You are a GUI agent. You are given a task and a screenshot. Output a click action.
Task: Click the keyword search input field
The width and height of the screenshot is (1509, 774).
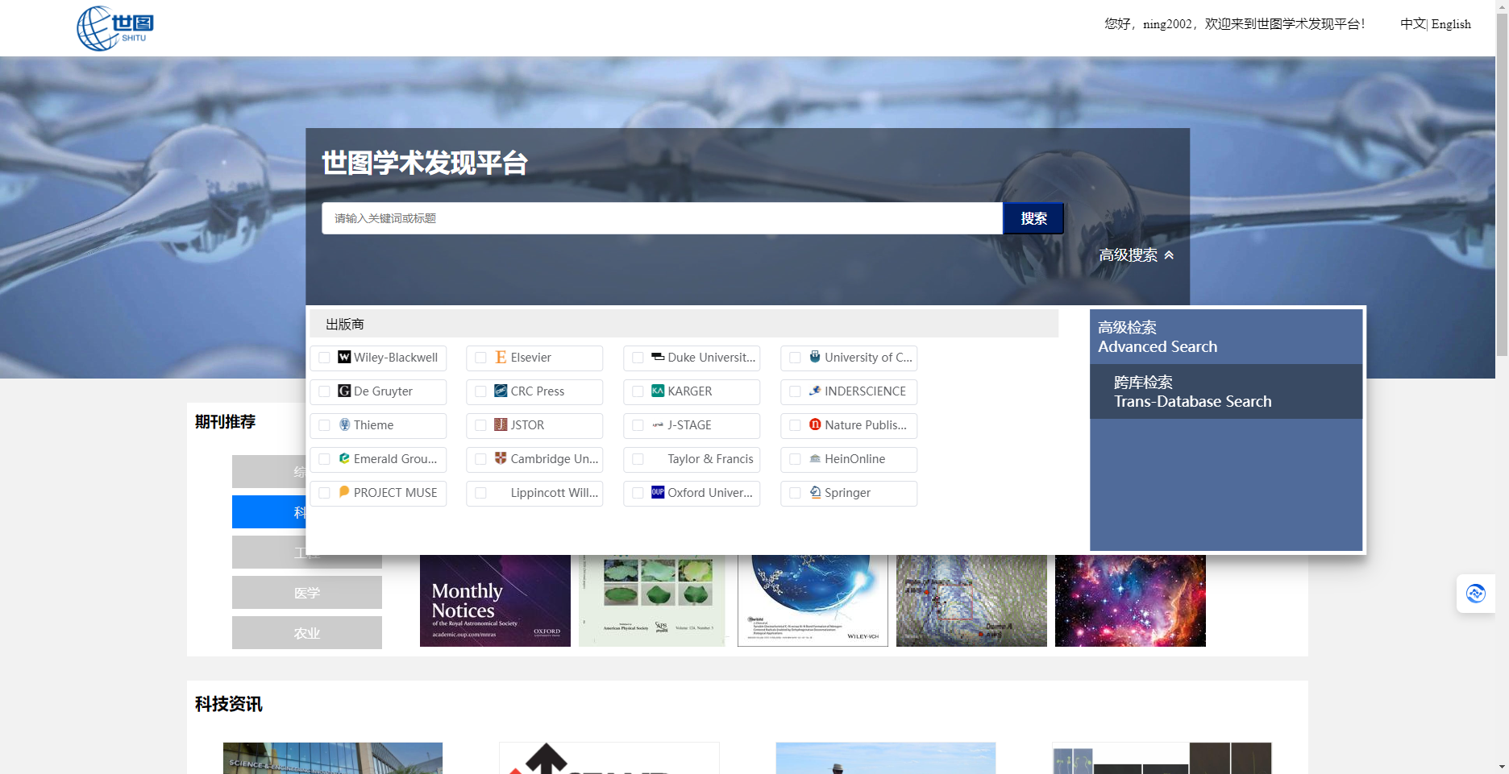661,218
